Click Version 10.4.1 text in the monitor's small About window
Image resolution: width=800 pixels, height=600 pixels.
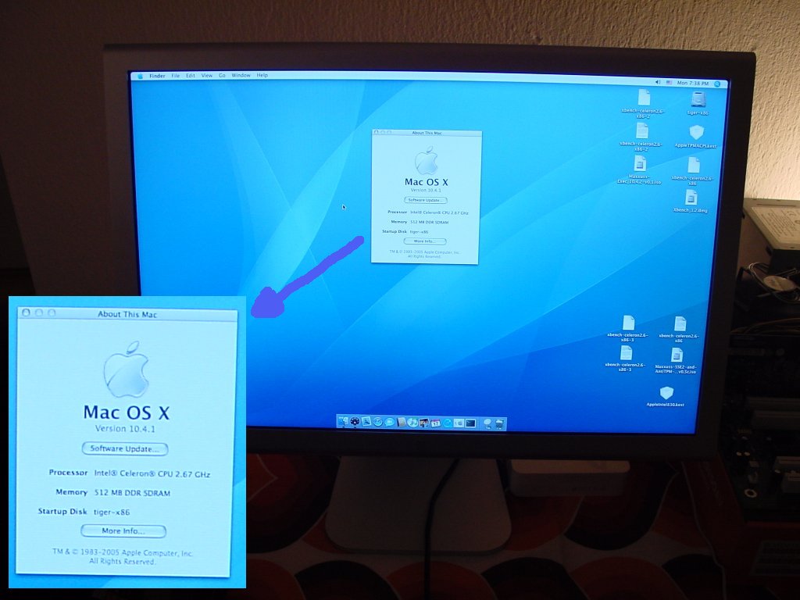click(x=426, y=190)
